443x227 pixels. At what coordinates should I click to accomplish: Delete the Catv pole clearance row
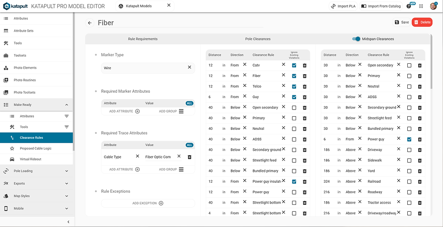click(x=305, y=65)
